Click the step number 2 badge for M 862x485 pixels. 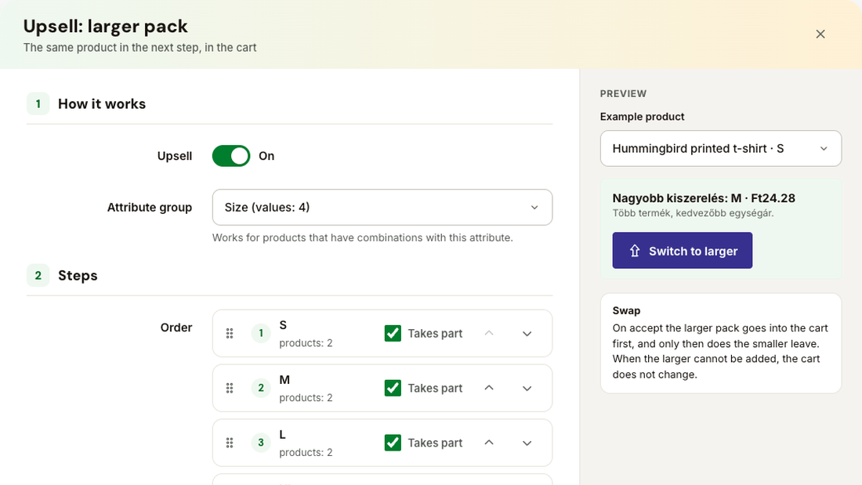pos(261,388)
